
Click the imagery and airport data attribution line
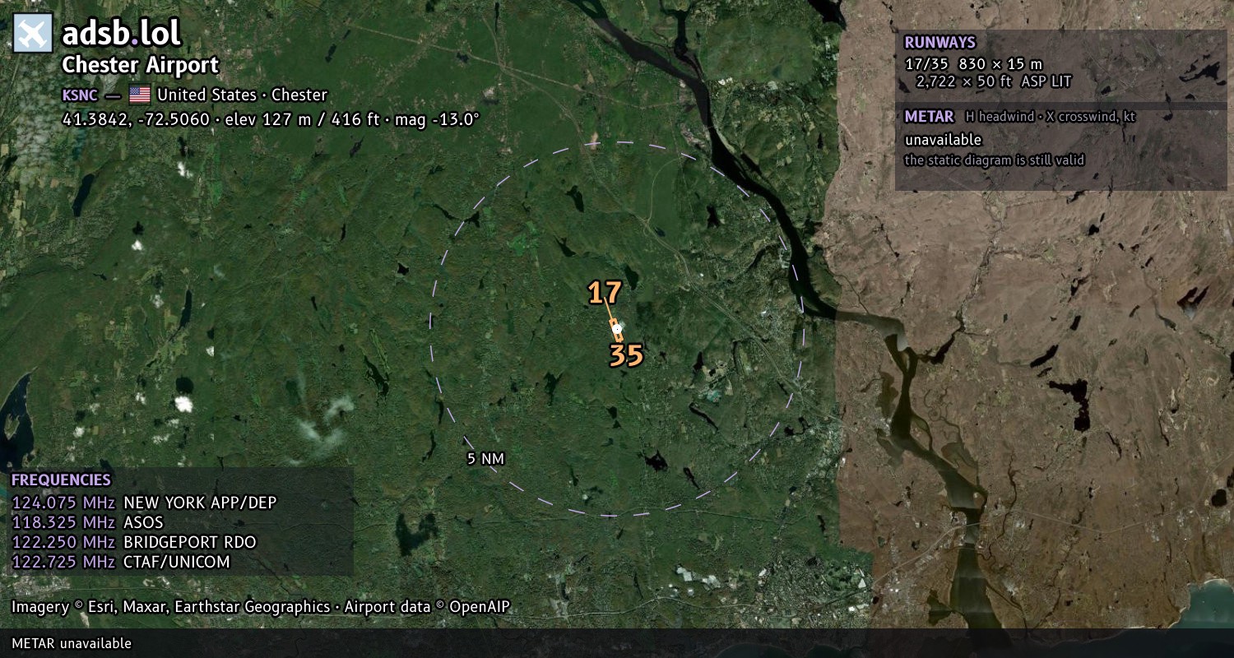tap(261, 607)
